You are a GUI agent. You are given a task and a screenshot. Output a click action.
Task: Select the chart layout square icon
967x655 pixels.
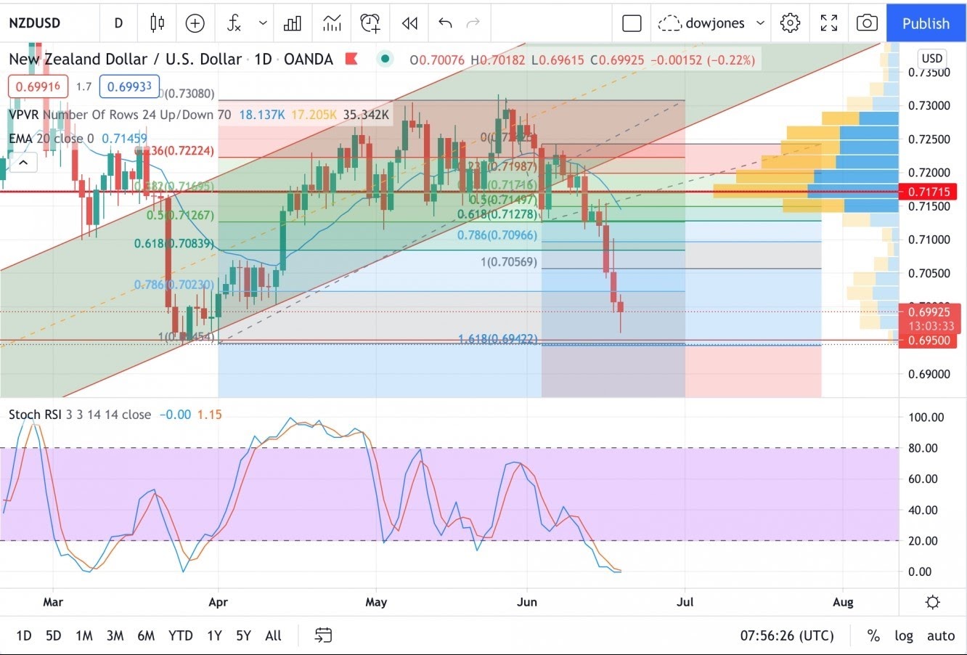632,23
